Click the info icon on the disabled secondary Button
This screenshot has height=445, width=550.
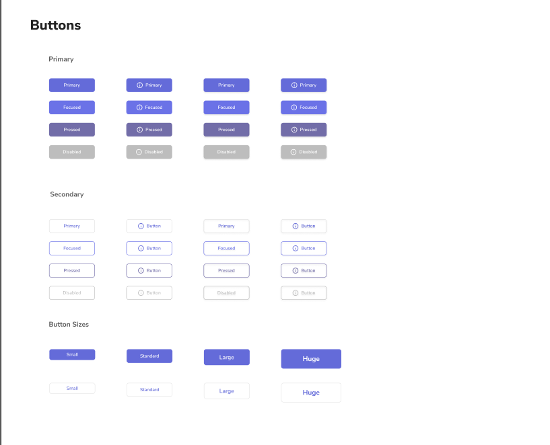click(139, 292)
